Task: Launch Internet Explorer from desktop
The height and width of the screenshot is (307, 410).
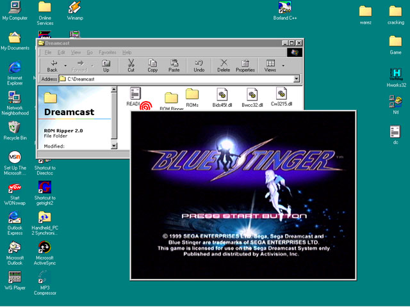Action: [15, 74]
